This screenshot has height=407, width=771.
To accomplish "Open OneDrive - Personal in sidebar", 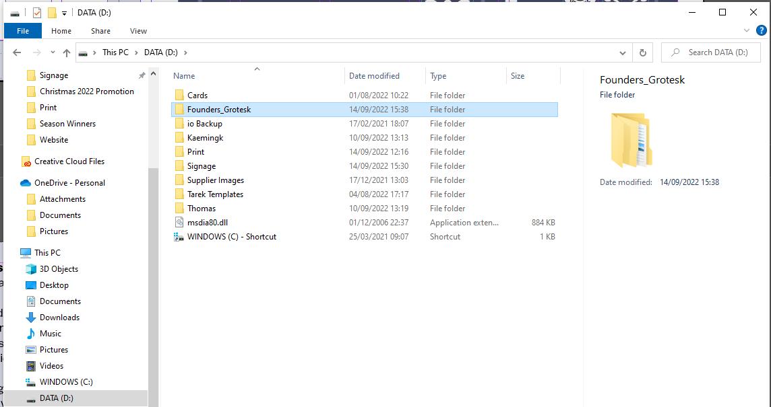I will [x=69, y=182].
